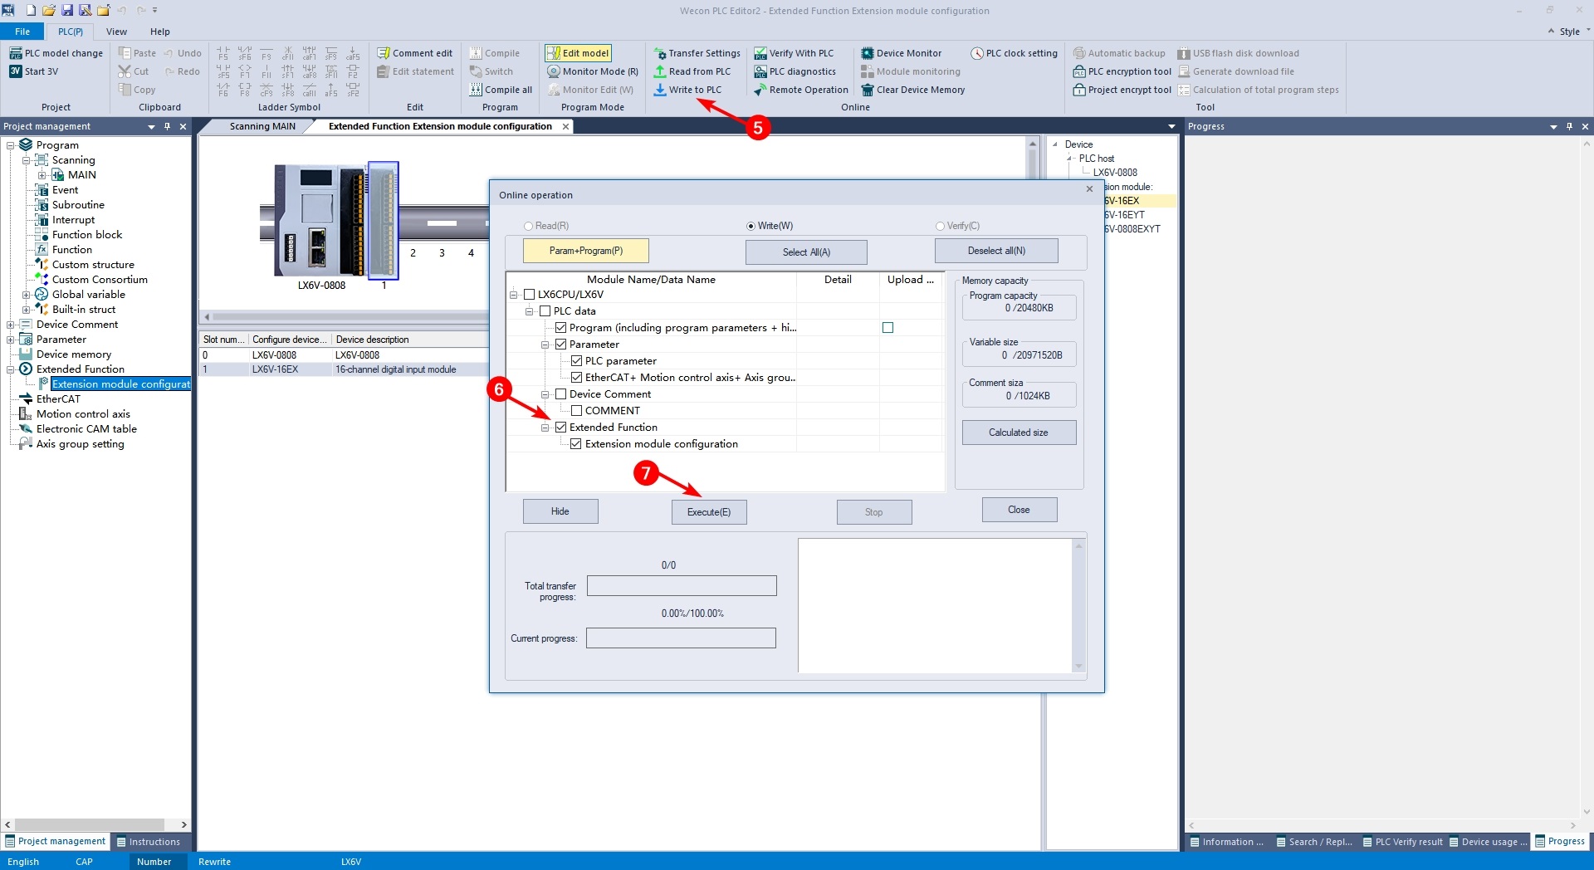Click the Comment edit icon
This screenshot has height=870, width=1594.
tap(384, 53)
